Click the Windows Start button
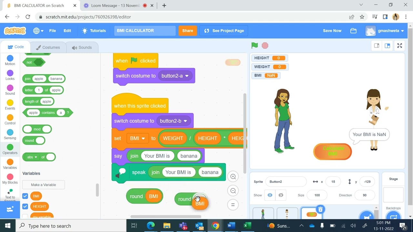413x232 pixels. point(8,226)
